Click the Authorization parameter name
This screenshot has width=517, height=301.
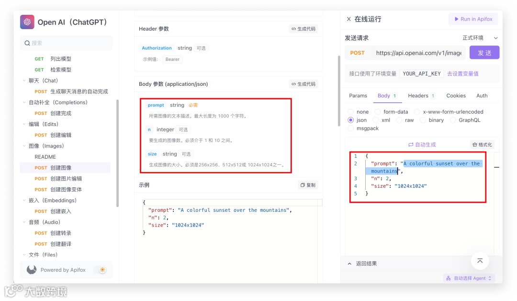click(x=157, y=48)
